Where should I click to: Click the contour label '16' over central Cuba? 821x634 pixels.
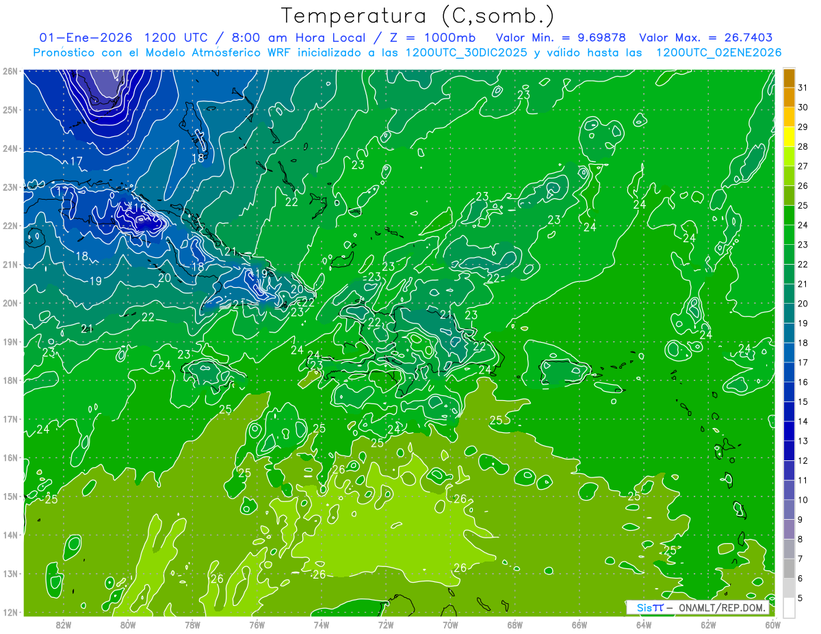(140, 207)
